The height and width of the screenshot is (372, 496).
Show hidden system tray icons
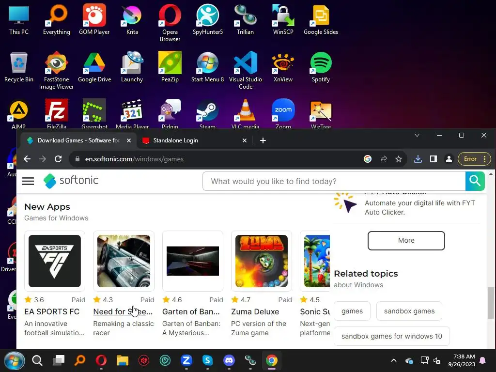tap(394, 360)
